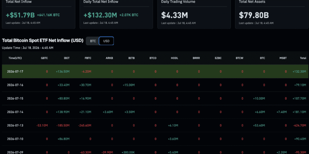The width and height of the screenshot is (309, 154).
Task: Click the -4.20M FBTC value
Action: coord(87,71)
